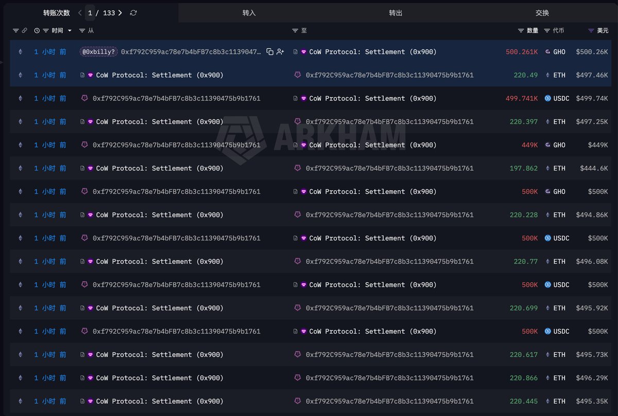Click the contract document icon in the 220.228 row
618x416 pixels.
[82, 215]
